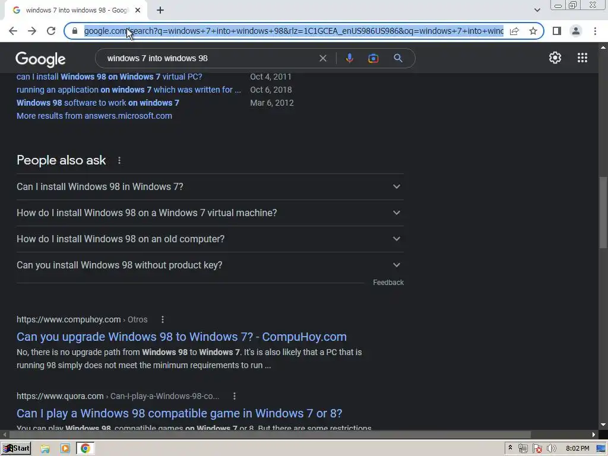This screenshot has height=456, width=608.
Task: Open the tab search dropdown arrow
Action: [x=537, y=11]
